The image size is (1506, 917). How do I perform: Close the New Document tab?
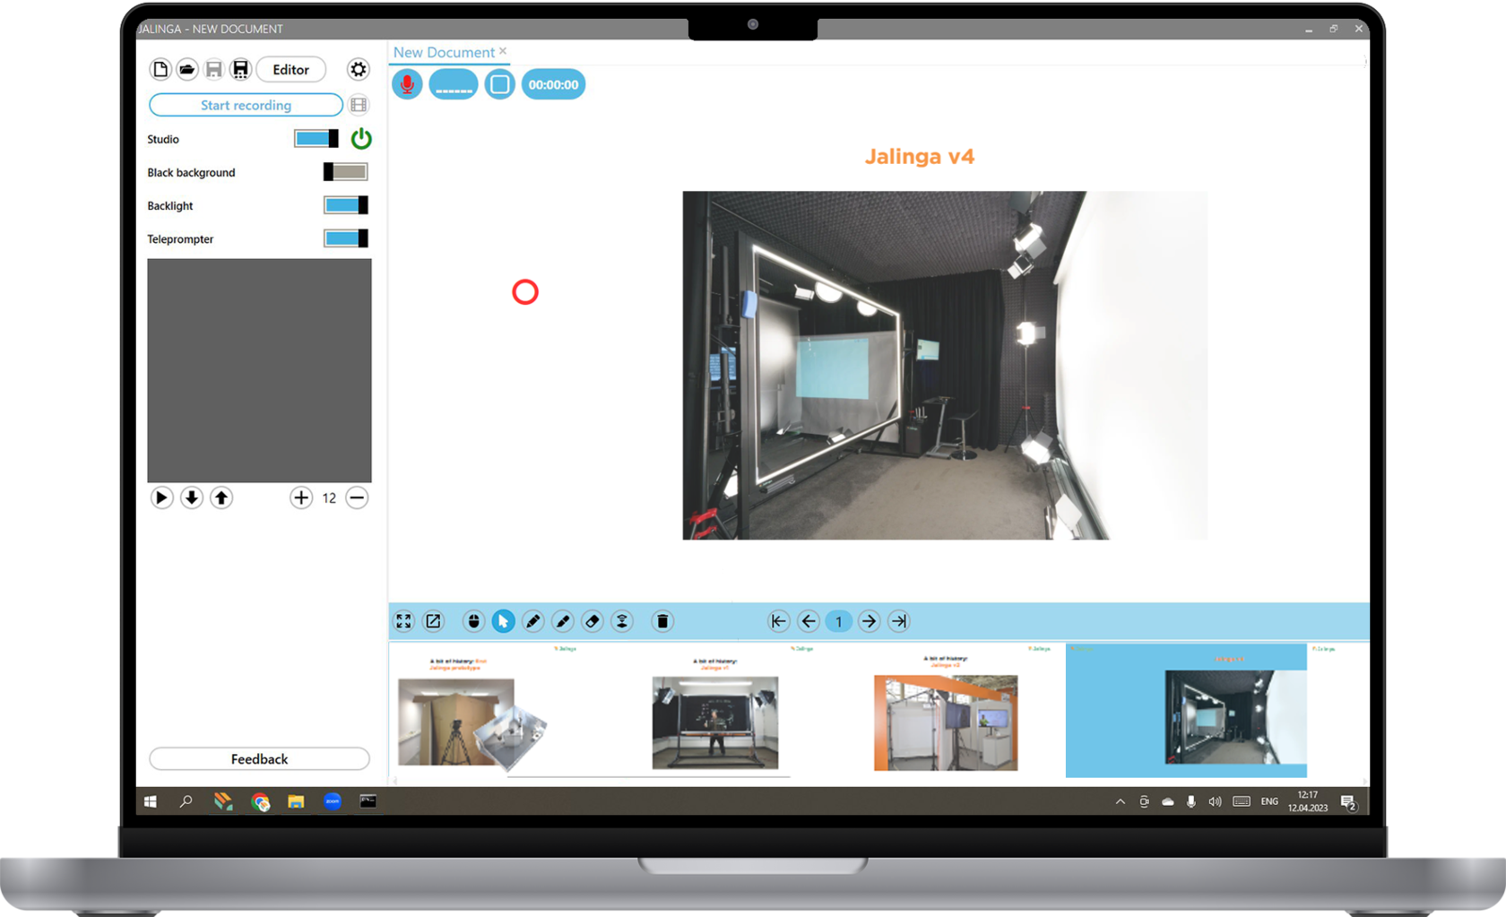(x=503, y=51)
